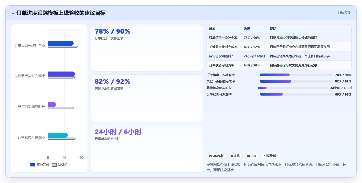Click the 100 tick on the chart x-axis
This screenshot has height=183, width=362.
click(81, 158)
